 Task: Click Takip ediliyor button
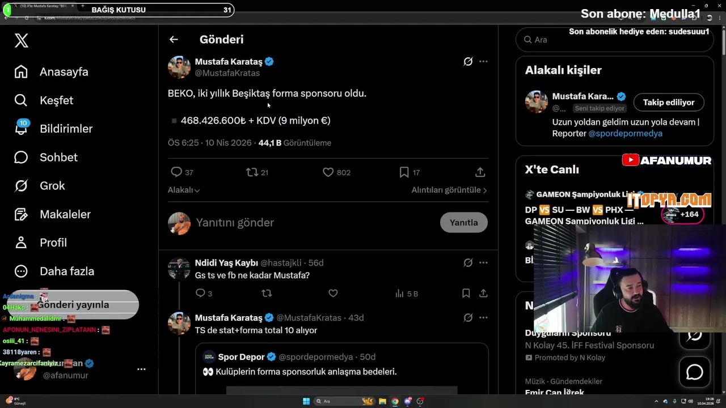(x=669, y=102)
